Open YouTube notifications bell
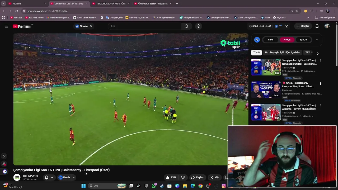The width and height of the screenshot is (338, 190). click(317, 26)
